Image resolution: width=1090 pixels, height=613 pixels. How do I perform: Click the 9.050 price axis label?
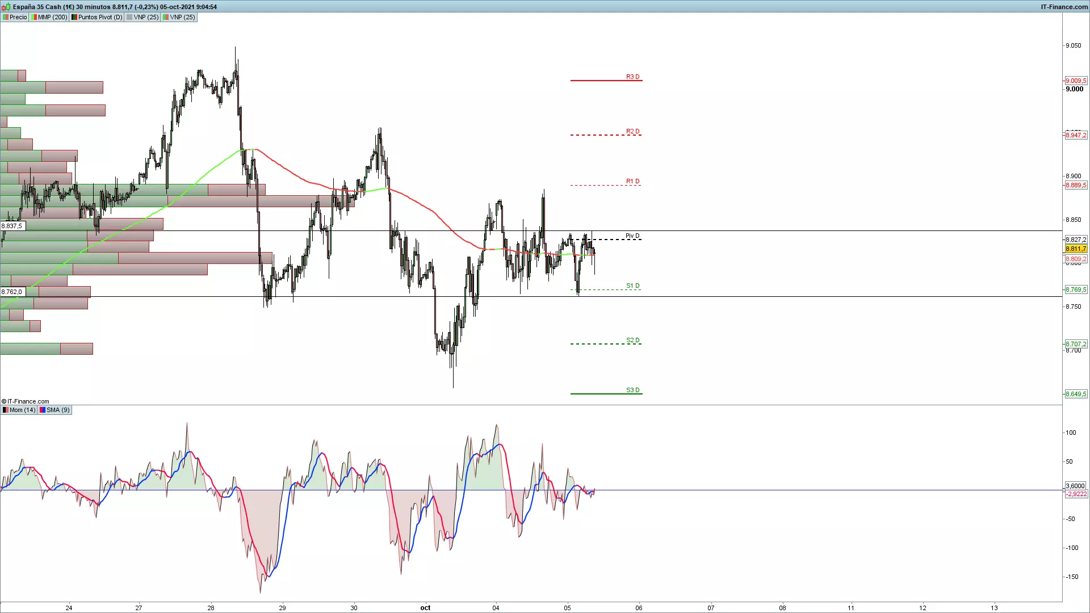pos(1073,45)
